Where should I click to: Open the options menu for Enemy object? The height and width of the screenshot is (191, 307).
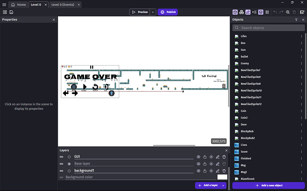[301, 63]
